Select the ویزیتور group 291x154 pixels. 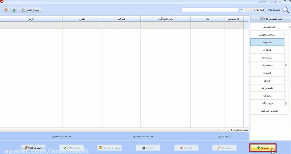[267, 81]
